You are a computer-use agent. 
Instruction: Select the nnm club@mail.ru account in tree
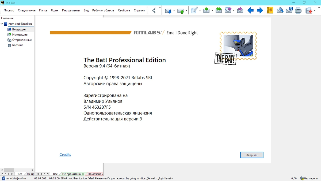(20, 24)
